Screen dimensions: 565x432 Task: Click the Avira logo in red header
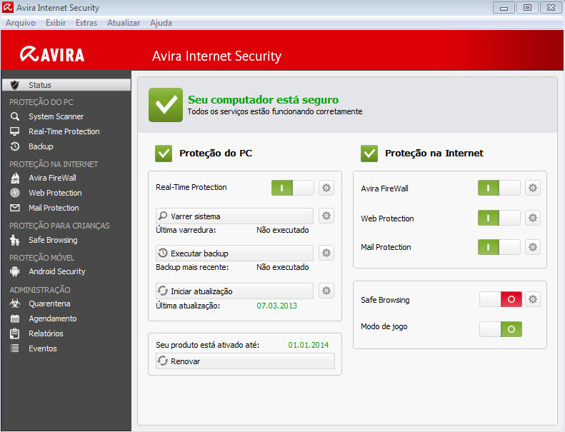pyautogui.click(x=52, y=54)
